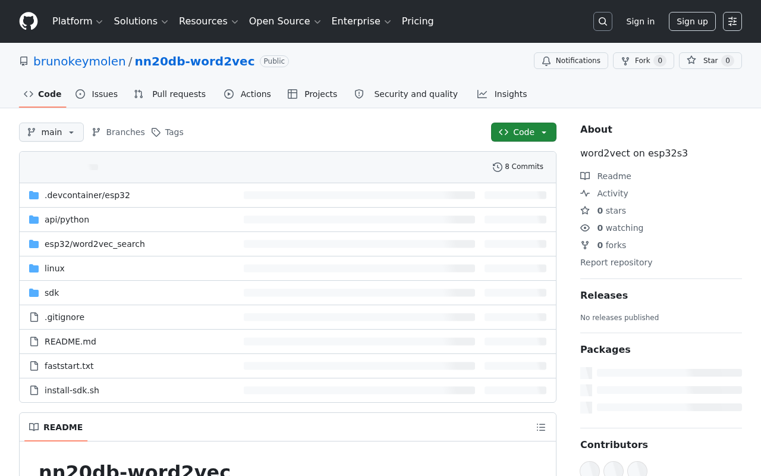The width and height of the screenshot is (761, 476).
Task: Click the Sign in link
Action: 640,21
